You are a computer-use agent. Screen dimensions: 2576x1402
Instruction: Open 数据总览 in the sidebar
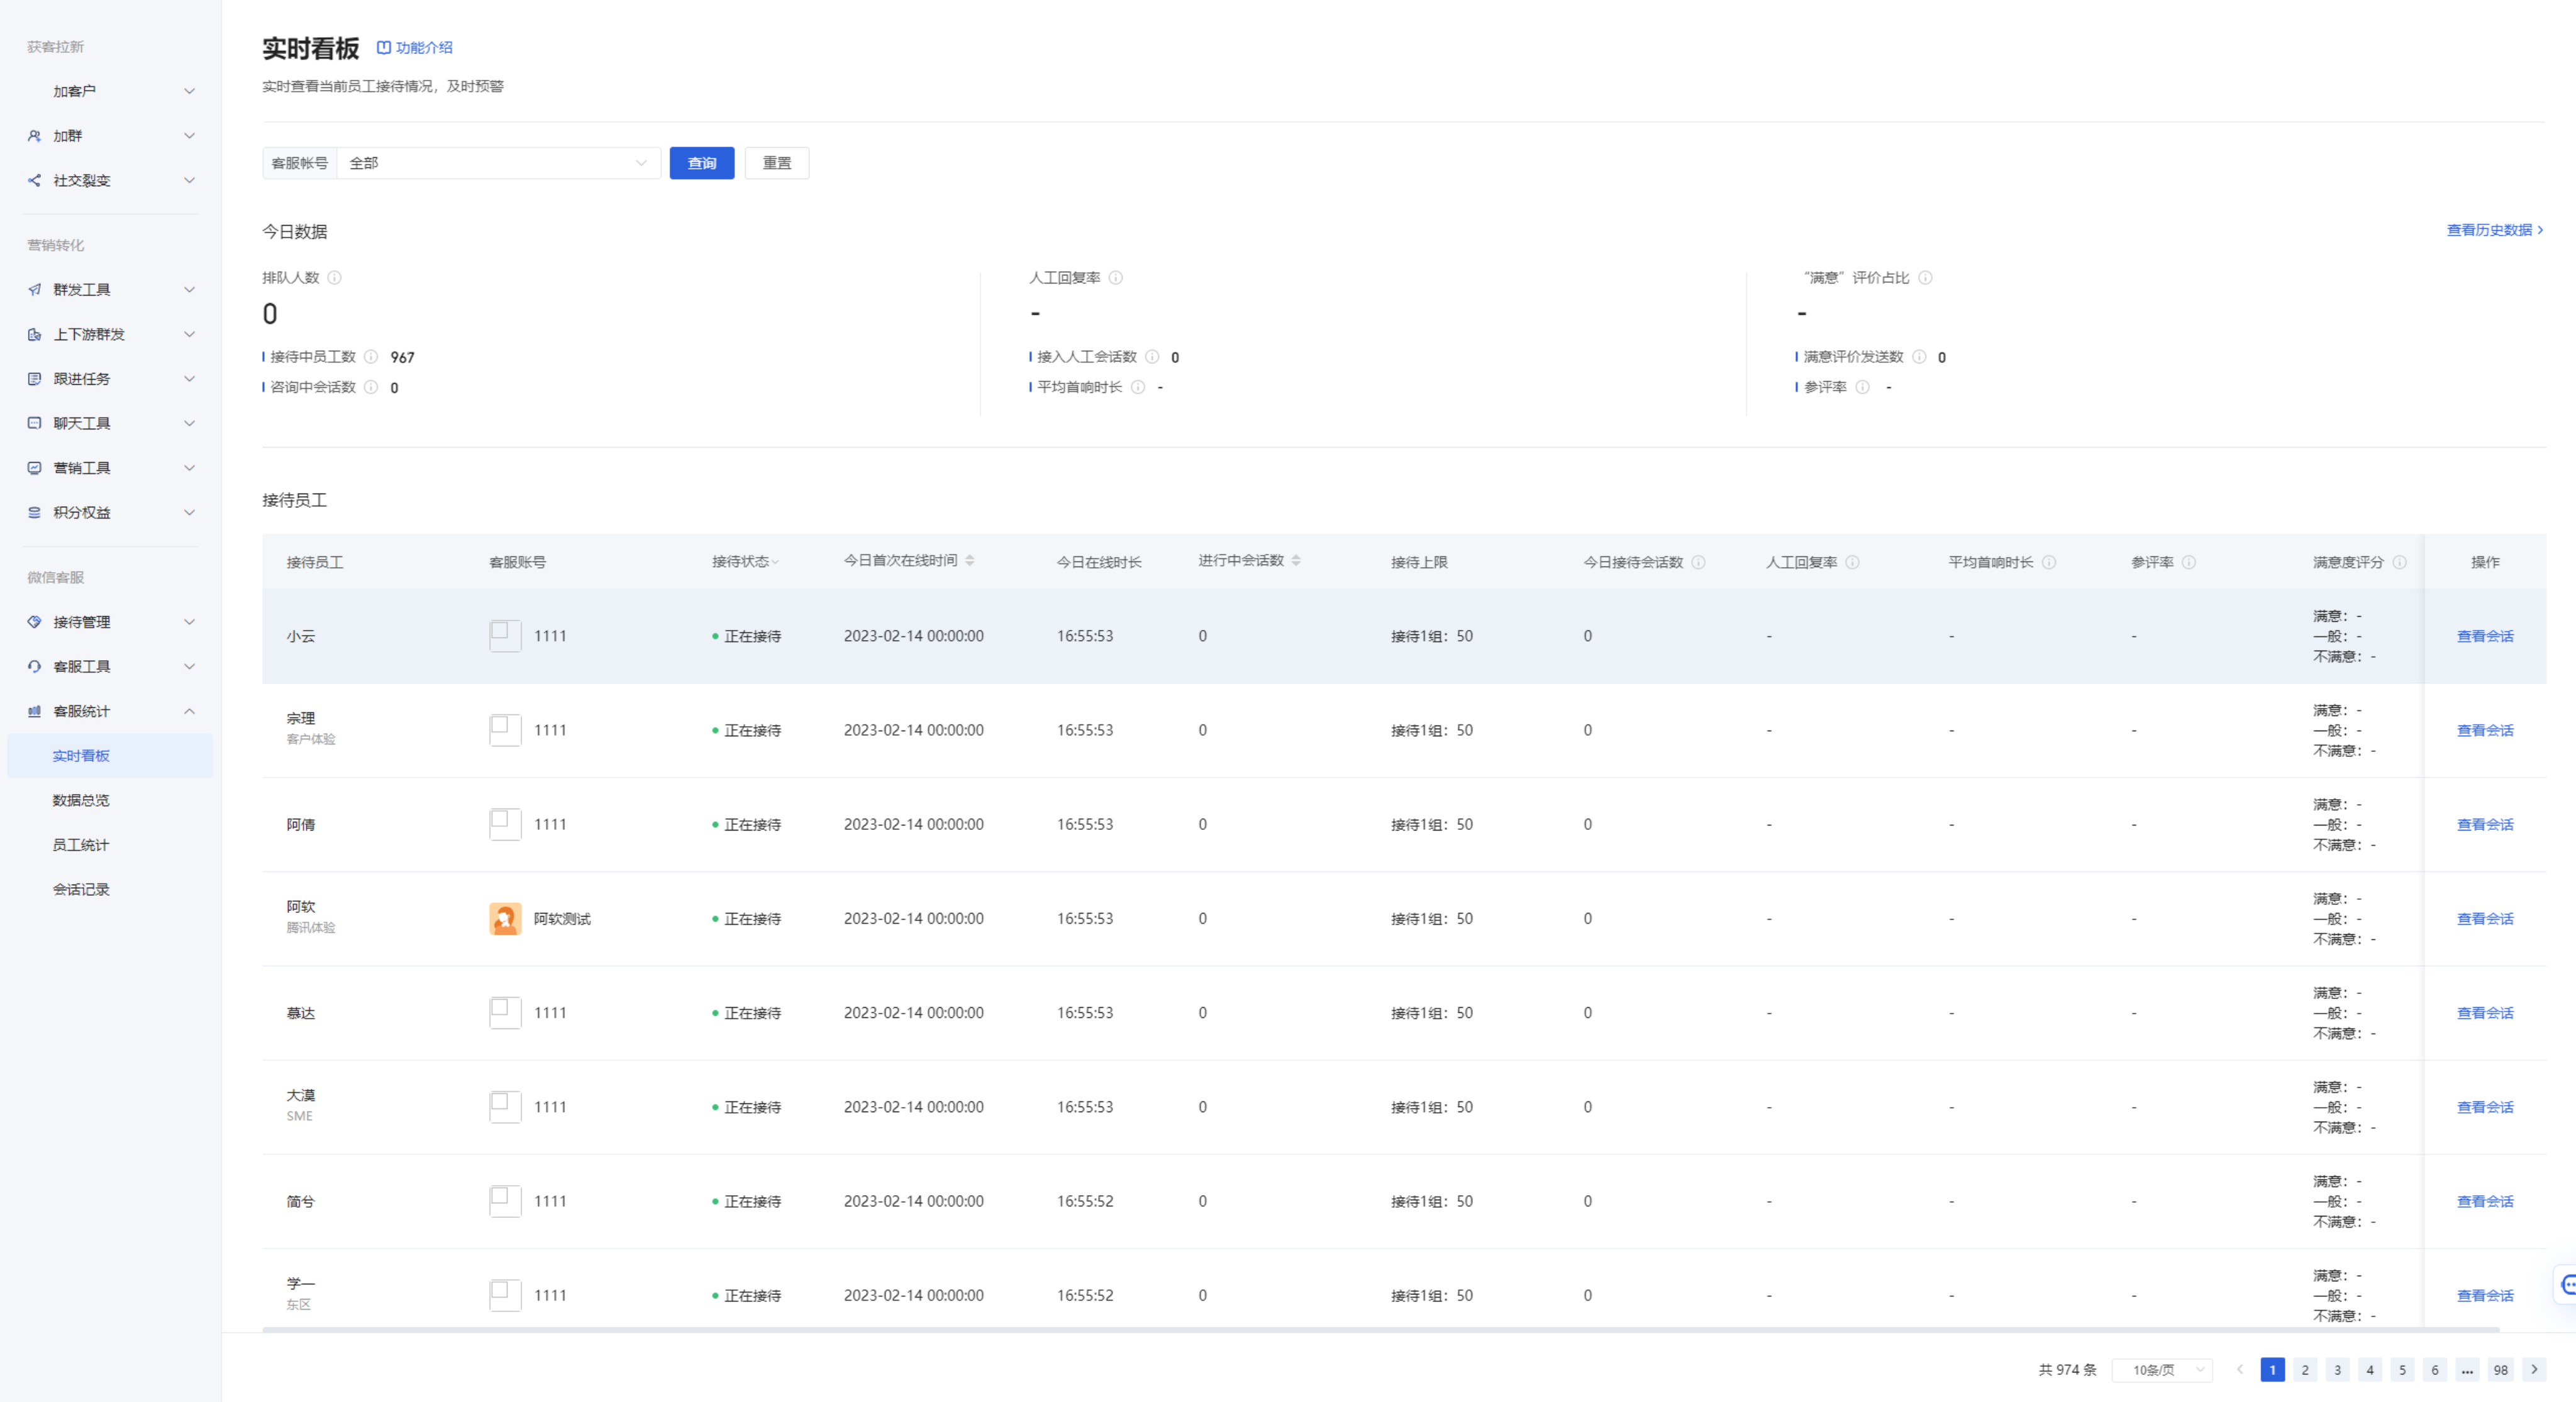tap(81, 800)
